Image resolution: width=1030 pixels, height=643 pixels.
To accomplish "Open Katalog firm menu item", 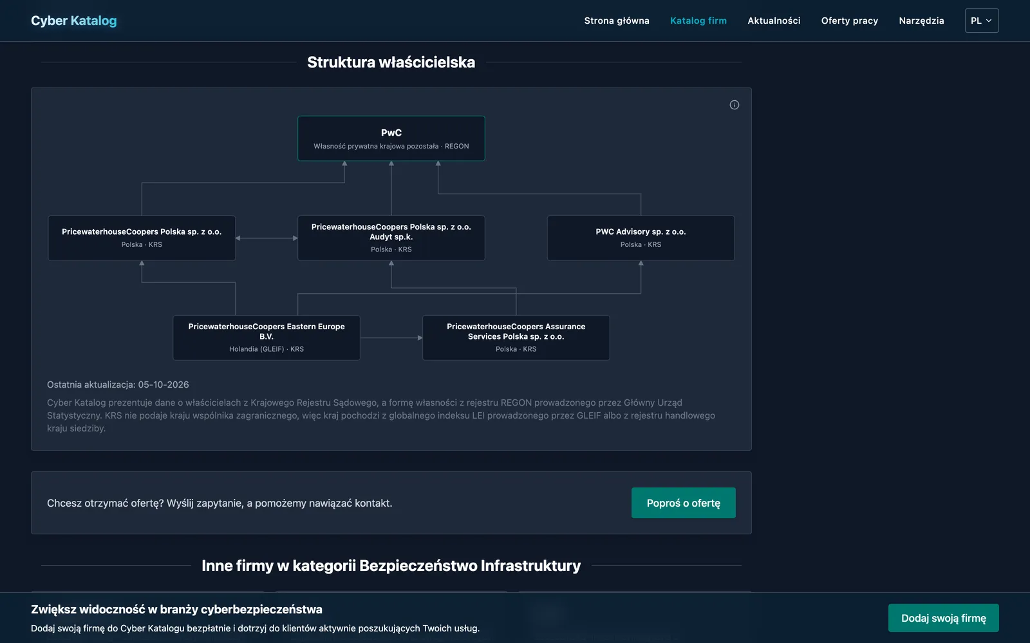I will pyautogui.click(x=698, y=21).
